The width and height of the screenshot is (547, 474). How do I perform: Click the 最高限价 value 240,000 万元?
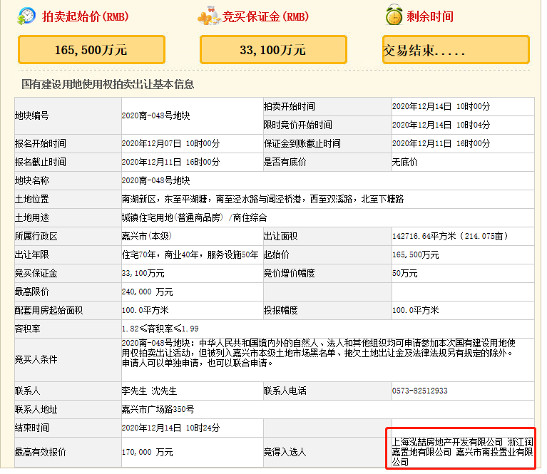(x=147, y=292)
